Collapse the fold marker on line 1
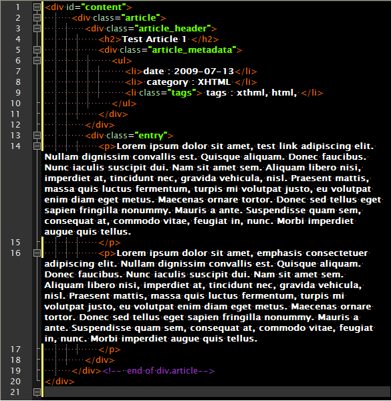Screen dimensions: 391x401 (37, 7)
